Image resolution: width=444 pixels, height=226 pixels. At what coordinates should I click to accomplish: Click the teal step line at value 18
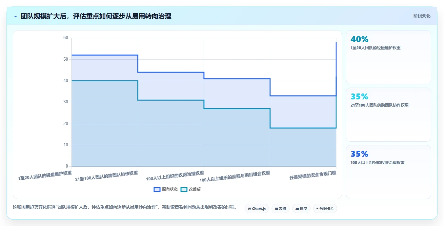point(303,128)
